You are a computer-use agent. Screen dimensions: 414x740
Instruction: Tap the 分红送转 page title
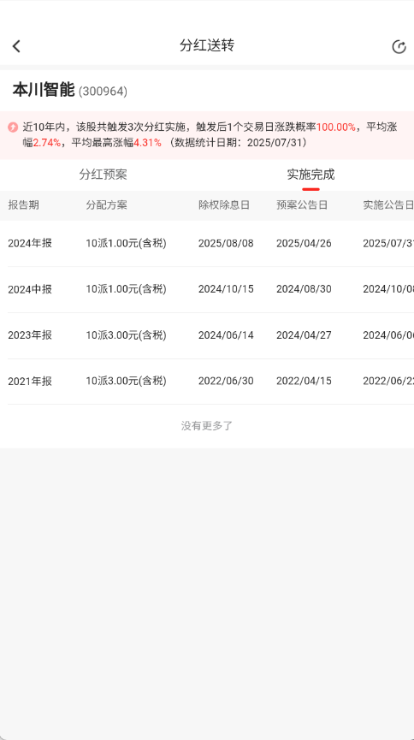(x=207, y=46)
